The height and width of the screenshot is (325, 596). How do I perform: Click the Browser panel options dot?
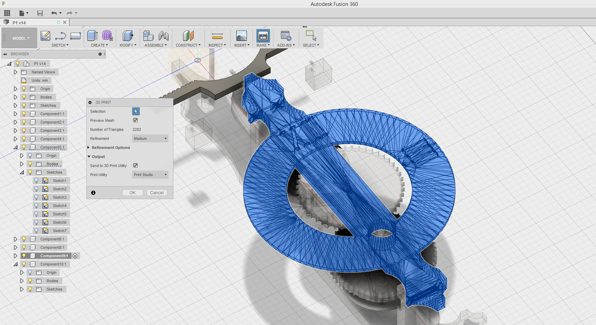pyautogui.click(x=100, y=54)
